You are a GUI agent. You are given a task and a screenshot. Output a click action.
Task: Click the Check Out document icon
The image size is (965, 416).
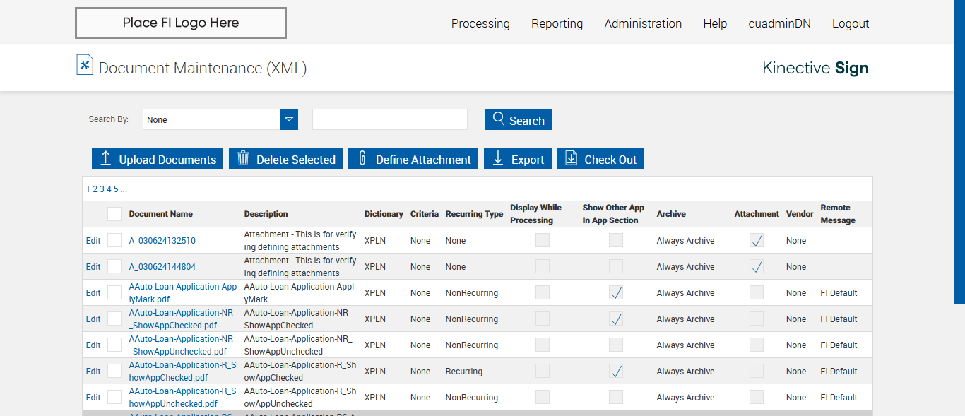point(572,158)
